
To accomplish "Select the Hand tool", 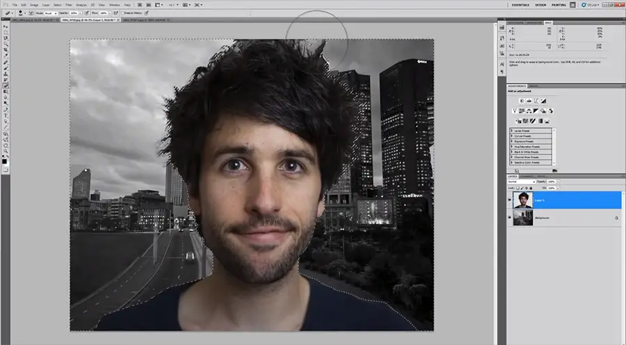I will (6, 146).
